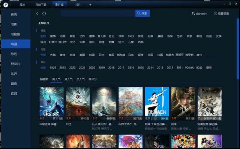The image size is (240, 149).
Task: Select region 大陆
Action: [x=53, y=55]
